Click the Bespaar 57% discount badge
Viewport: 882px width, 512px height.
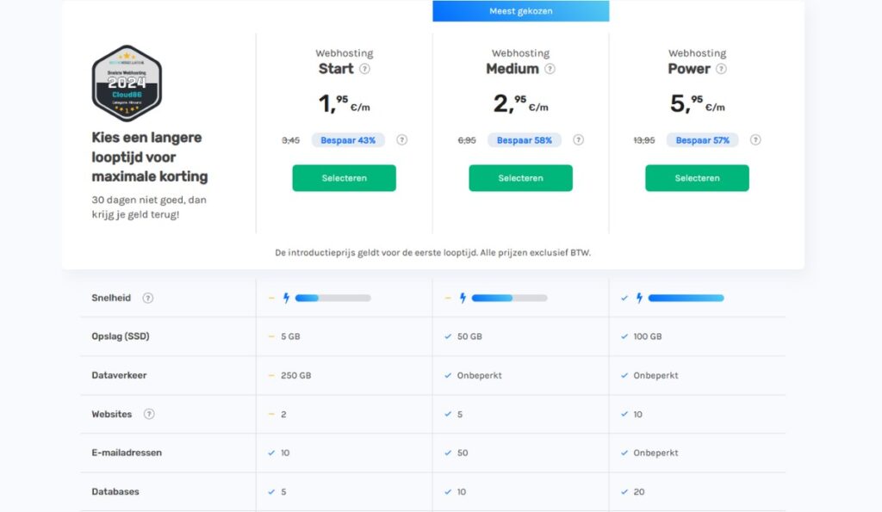(x=702, y=140)
